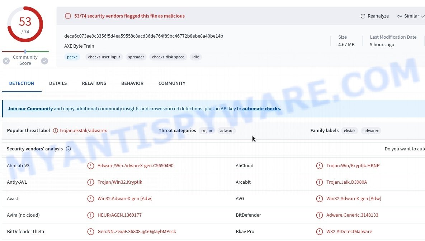
Task: Click the adware threat category chip
Action: (227, 131)
